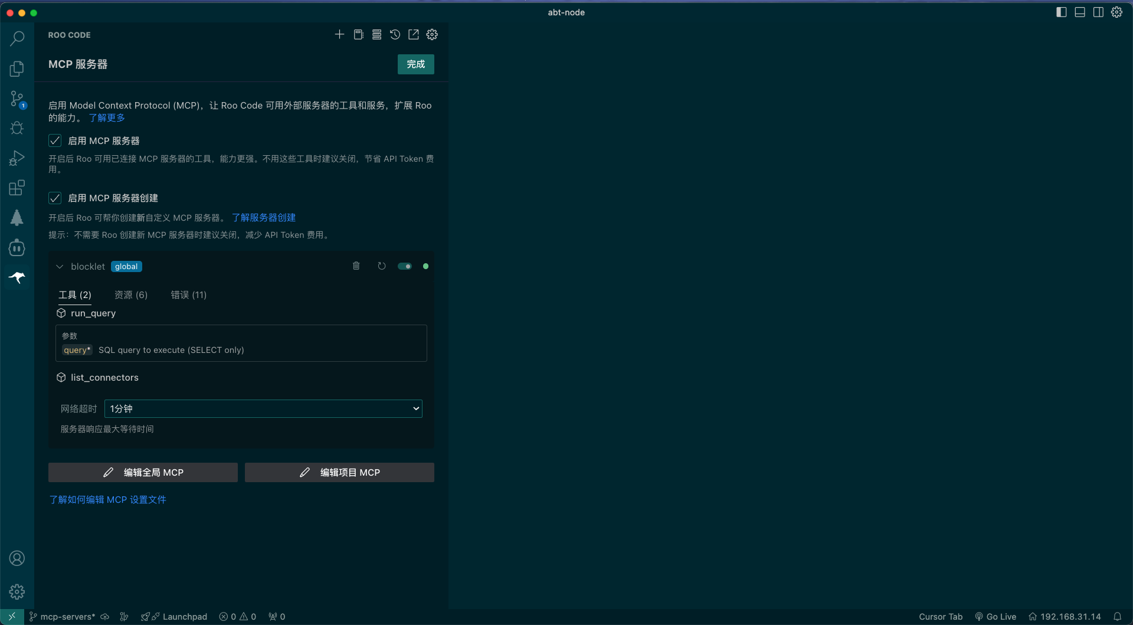Restart the blocklet server with refresh icon
Image resolution: width=1133 pixels, height=625 pixels.
(382, 266)
